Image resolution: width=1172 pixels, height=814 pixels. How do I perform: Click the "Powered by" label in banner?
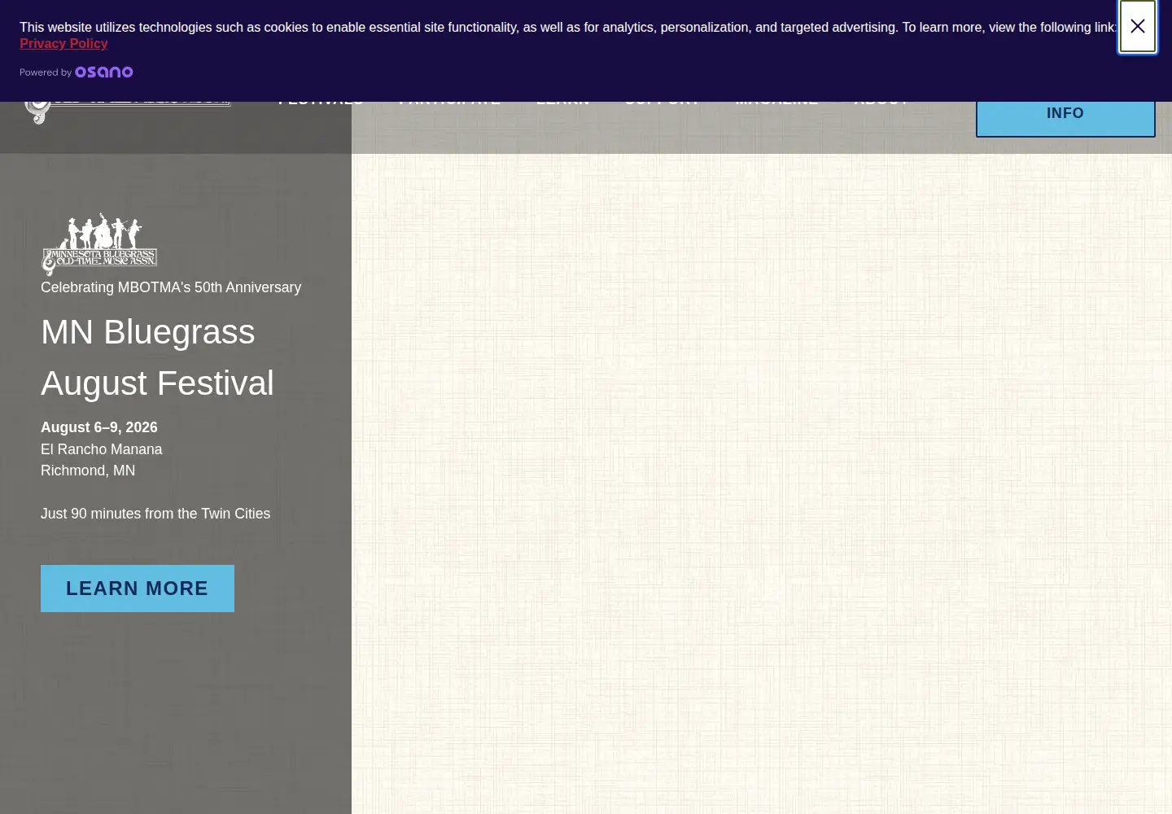tap(46, 72)
